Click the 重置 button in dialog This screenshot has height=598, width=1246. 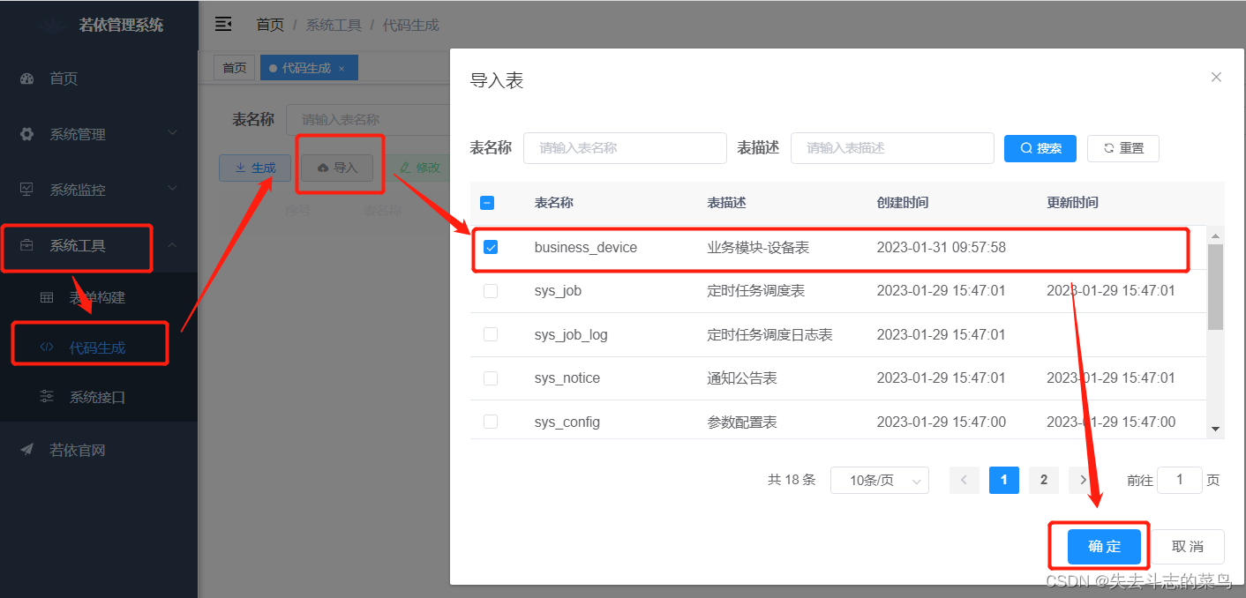click(1123, 148)
